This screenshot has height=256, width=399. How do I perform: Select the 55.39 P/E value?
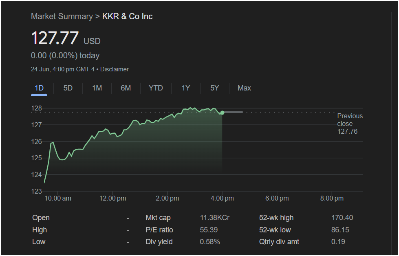click(209, 230)
